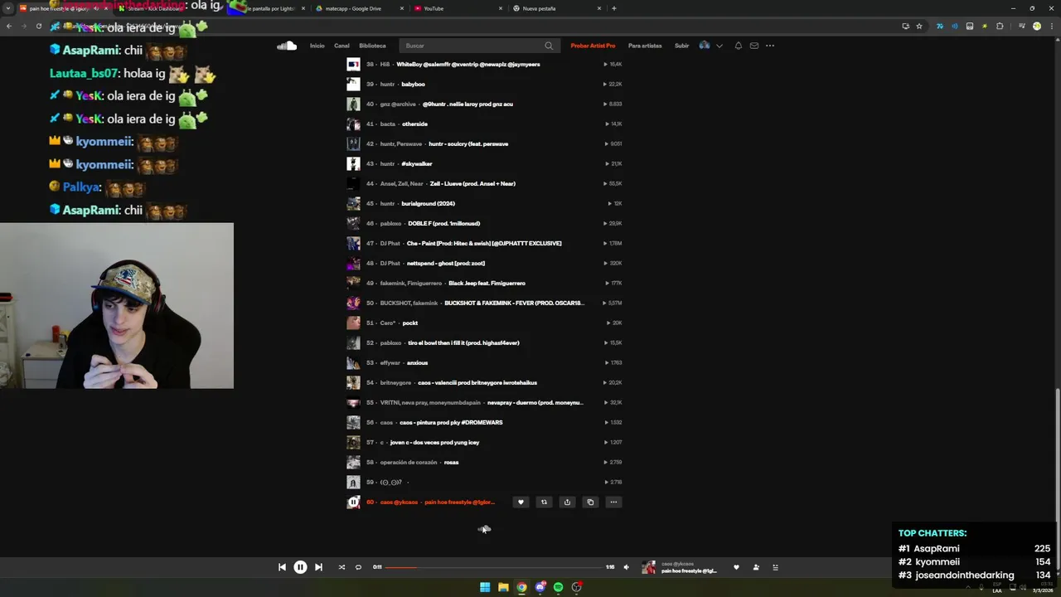Open track 46 DOBLE F
Image resolution: width=1061 pixels, height=597 pixels.
pyautogui.click(x=443, y=223)
